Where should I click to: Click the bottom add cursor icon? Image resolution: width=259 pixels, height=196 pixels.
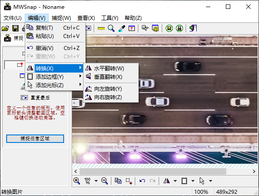click(x=202, y=181)
